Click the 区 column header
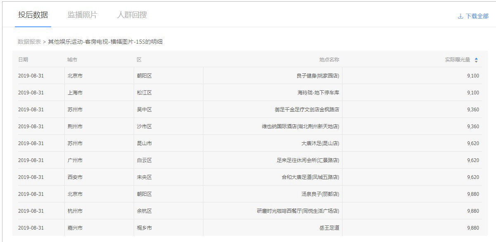Screen dimensions: 496x242 (139, 60)
